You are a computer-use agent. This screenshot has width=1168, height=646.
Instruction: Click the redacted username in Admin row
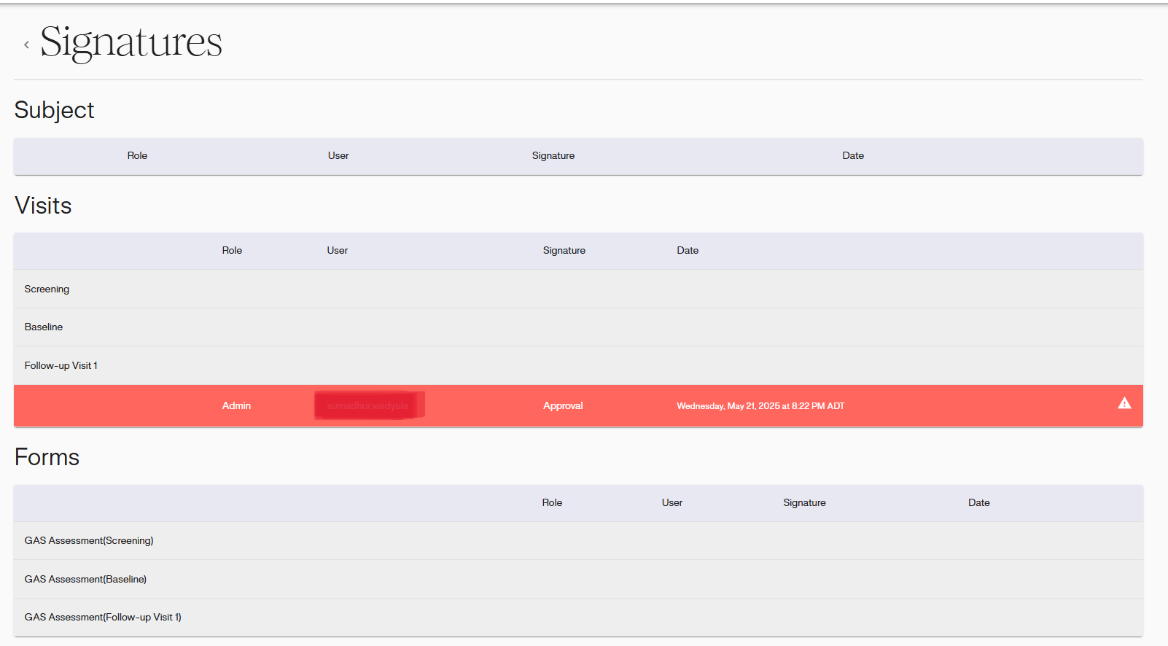coord(368,406)
